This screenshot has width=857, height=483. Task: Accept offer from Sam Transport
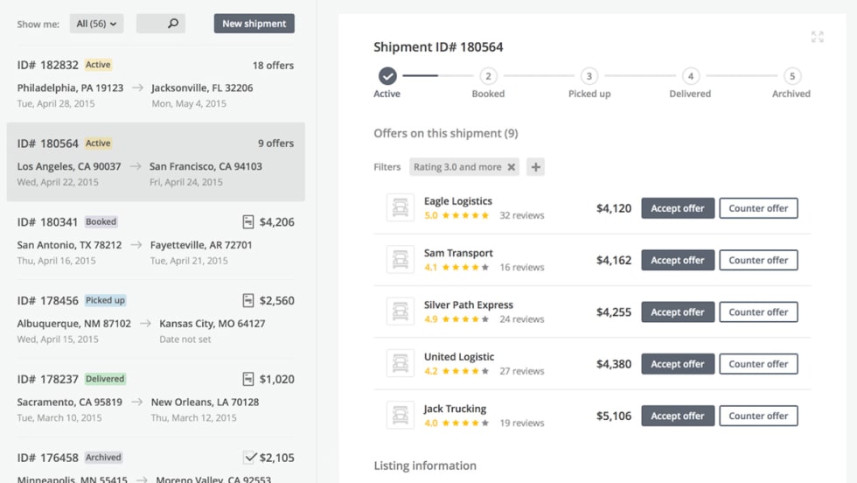[678, 260]
